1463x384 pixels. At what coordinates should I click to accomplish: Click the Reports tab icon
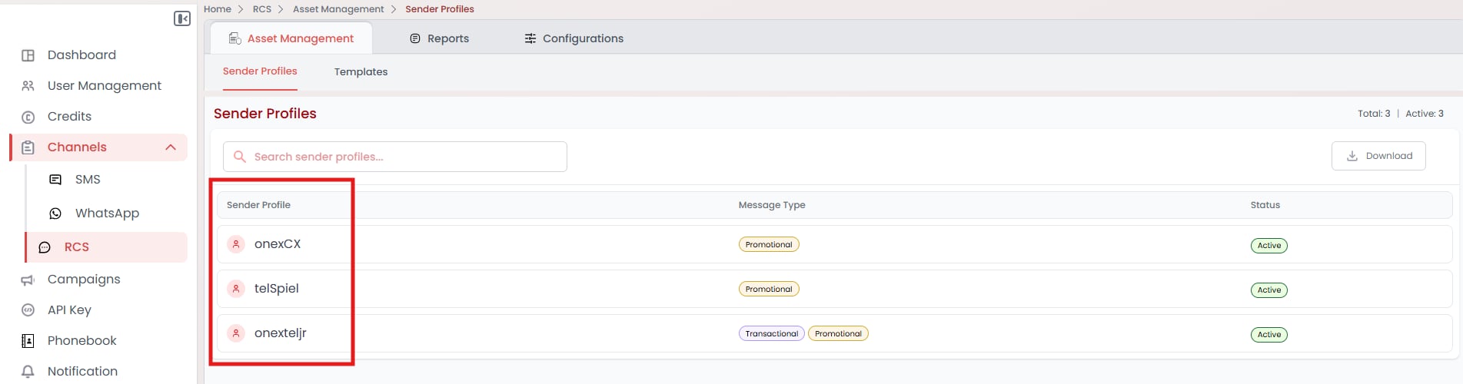[x=415, y=38]
